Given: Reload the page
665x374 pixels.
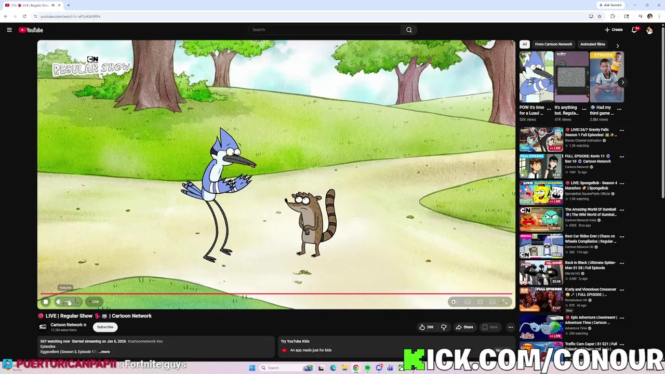Looking at the screenshot, I should coord(24,16).
